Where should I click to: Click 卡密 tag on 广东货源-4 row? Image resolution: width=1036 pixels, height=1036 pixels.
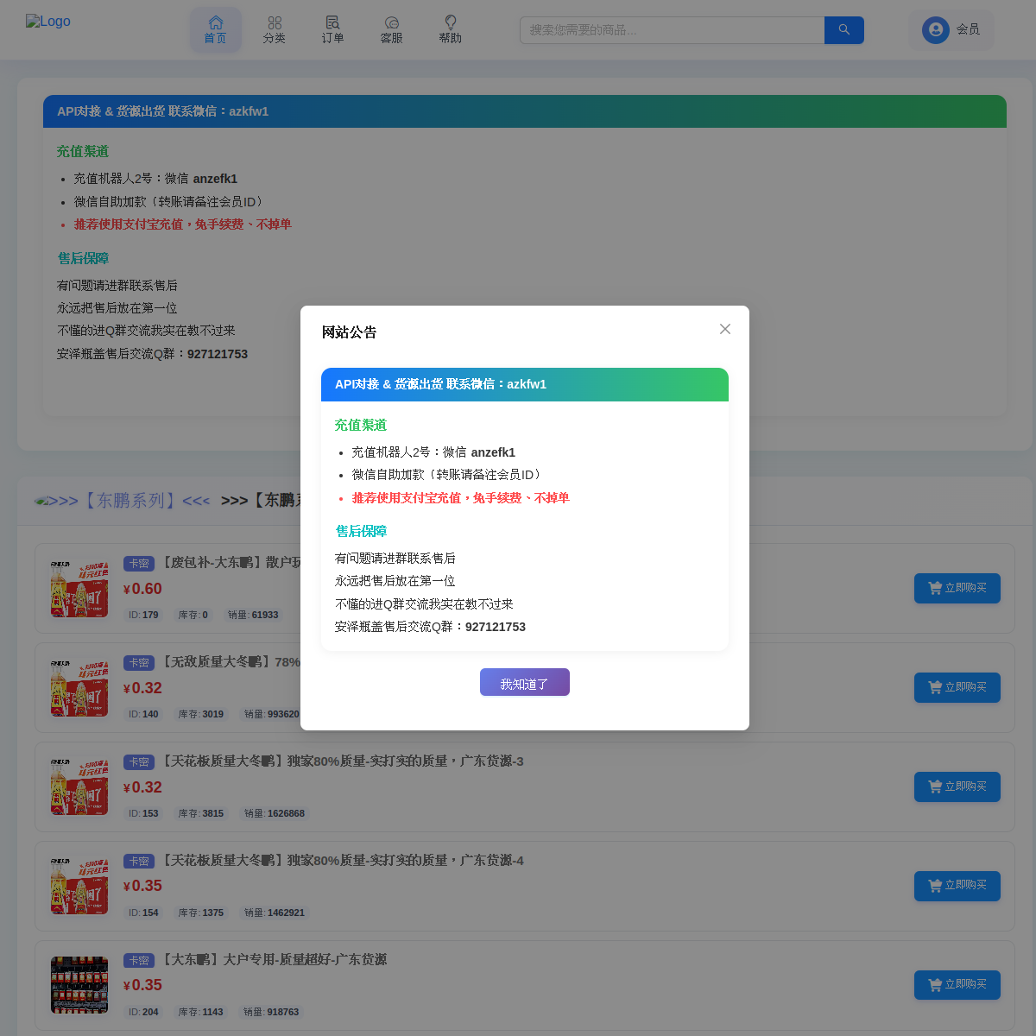click(139, 862)
